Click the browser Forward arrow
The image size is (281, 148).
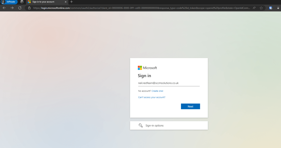coord(12,8)
